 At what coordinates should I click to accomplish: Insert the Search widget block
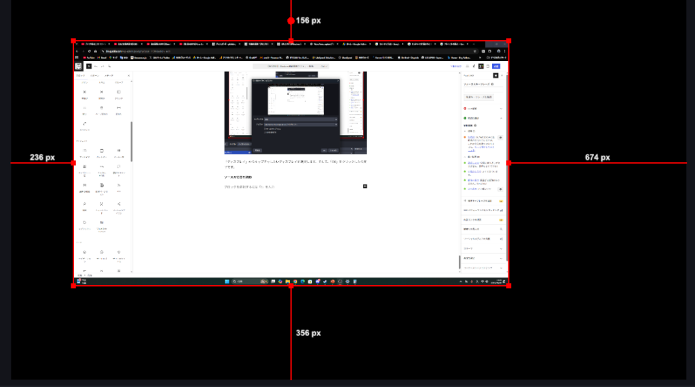pos(85,206)
